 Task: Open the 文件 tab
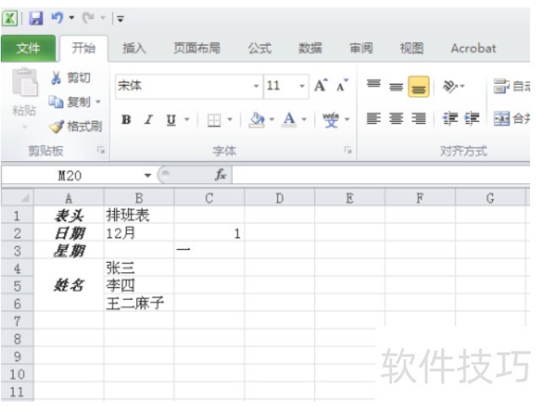pos(28,48)
